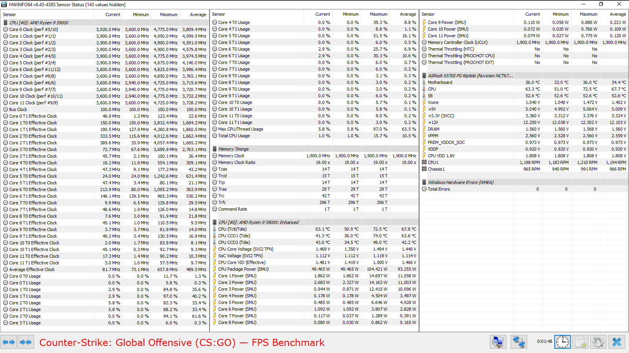Click the thermometer icon for CPU CCD1 (Tdie)

coord(215,236)
